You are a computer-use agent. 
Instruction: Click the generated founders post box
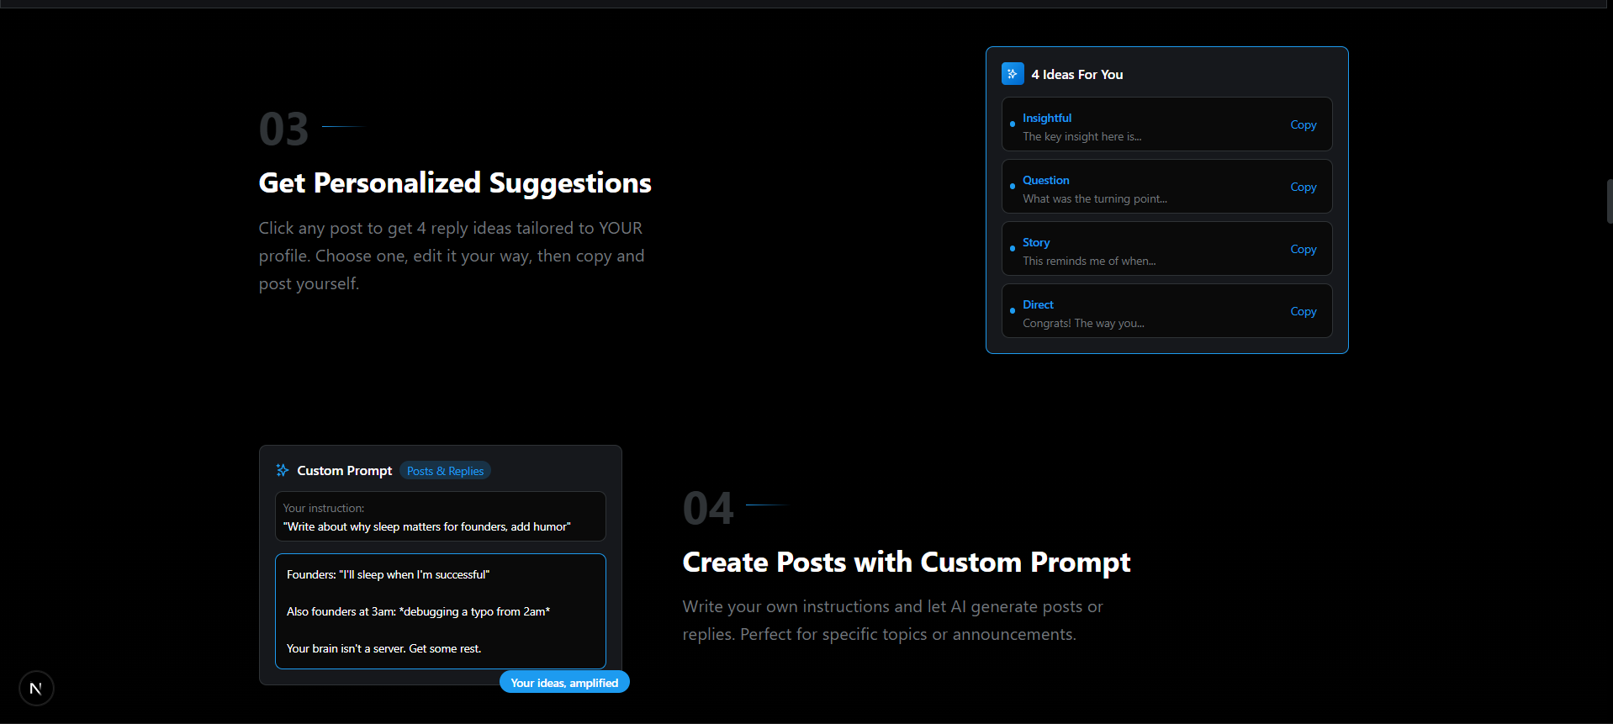coord(441,611)
